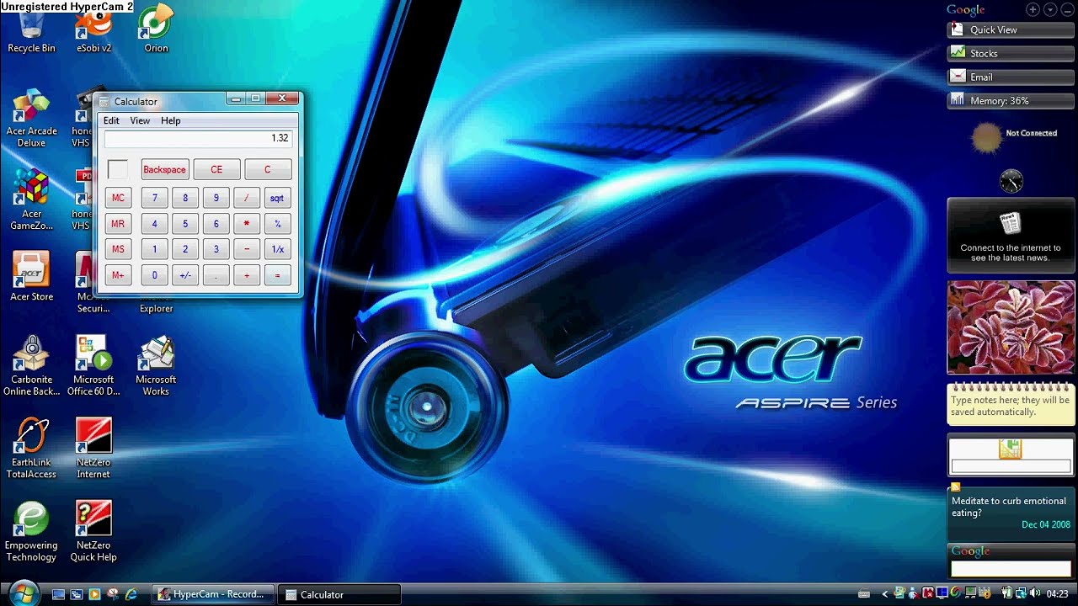The width and height of the screenshot is (1078, 606).
Task: Click the sqrt button in Calculator
Action: coord(277,199)
